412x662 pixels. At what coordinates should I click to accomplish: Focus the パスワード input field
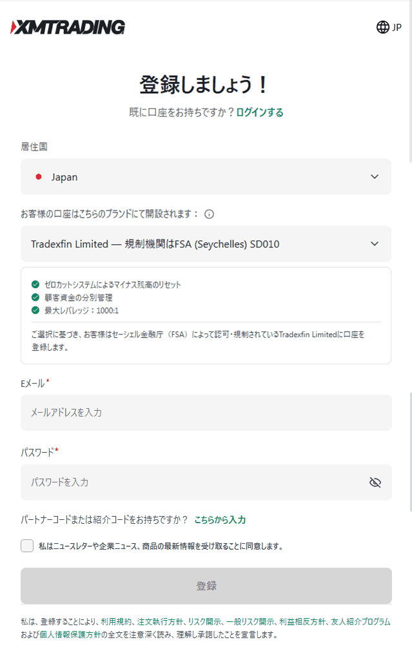(206, 482)
